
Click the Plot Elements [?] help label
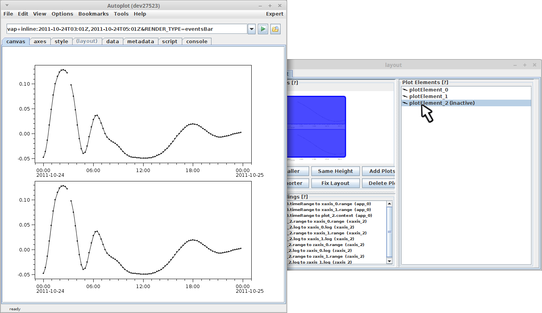coord(425,82)
